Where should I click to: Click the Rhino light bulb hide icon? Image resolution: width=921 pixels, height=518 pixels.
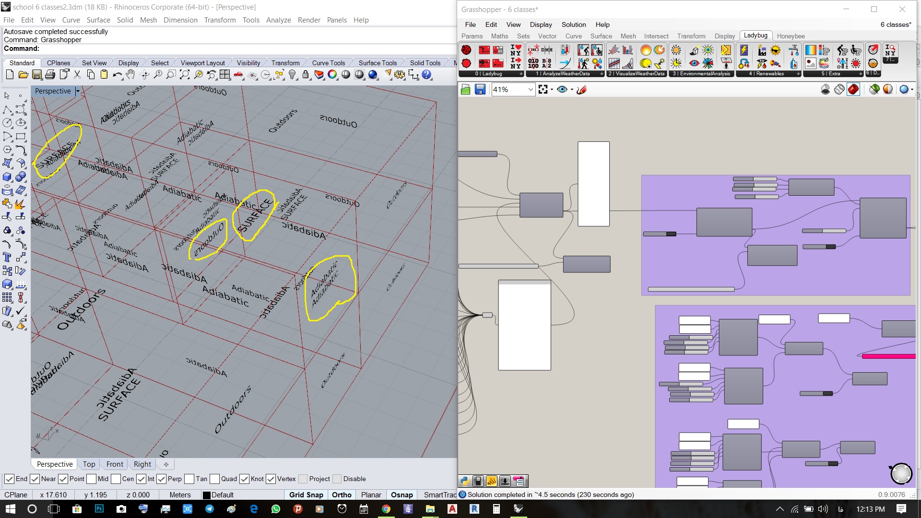(292, 75)
